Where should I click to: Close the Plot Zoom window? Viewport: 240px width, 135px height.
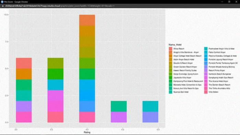pos(236,2)
